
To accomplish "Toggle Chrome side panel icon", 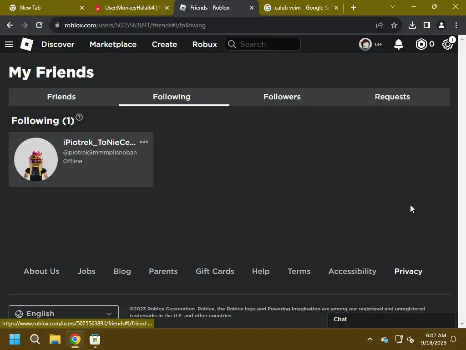I will pyautogui.click(x=427, y=26).
